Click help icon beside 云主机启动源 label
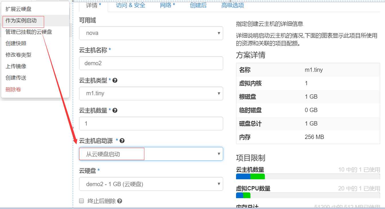 [x=122, y=141]
